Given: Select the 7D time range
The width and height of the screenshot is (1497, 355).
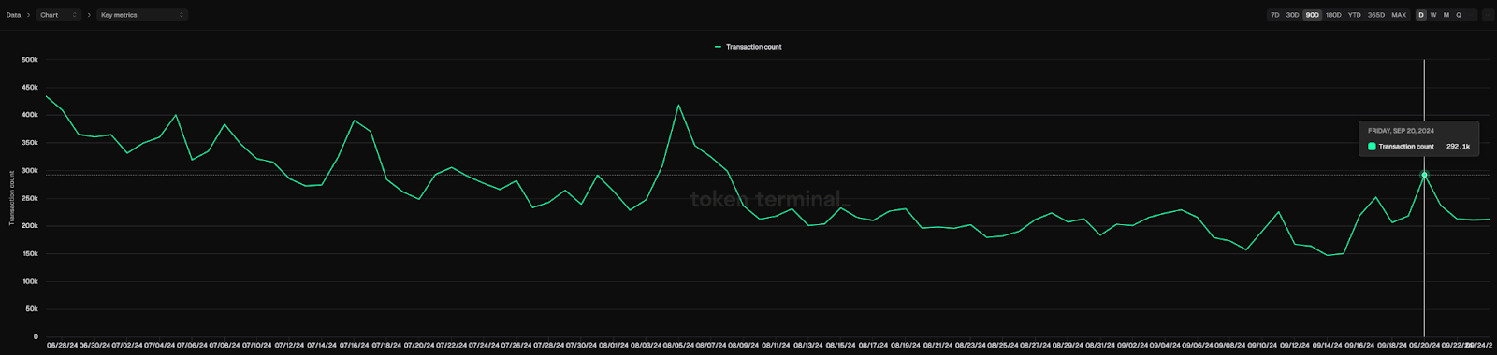Looking at the screenshot, I should (1274, 15).
